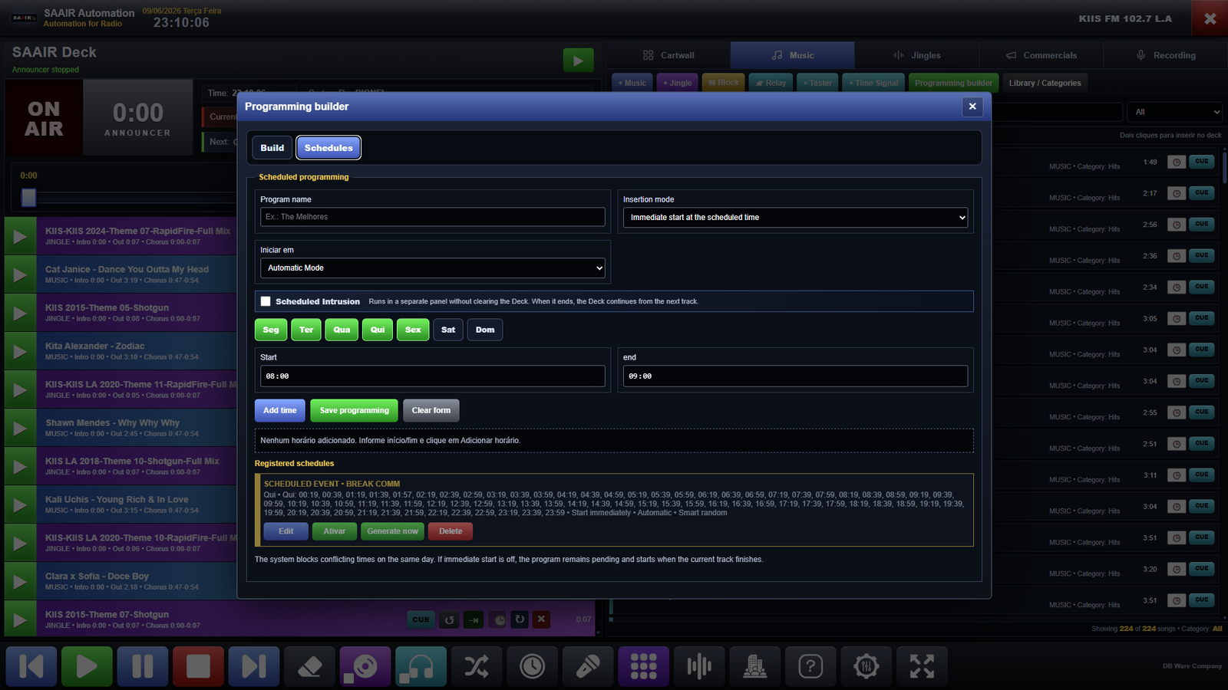Open the Jingles tab
1228x690 pixels.
[916, 55]
